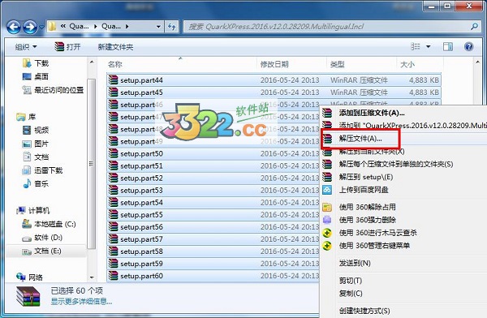Viewport: 487px width, 318px height.
Task: Open the address bar path dropdown
Action: tap(158, 27)
